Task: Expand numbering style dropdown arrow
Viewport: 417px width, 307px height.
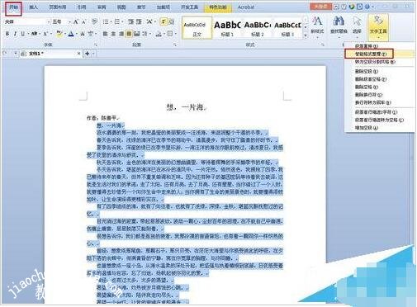Action: pos(122,21)
